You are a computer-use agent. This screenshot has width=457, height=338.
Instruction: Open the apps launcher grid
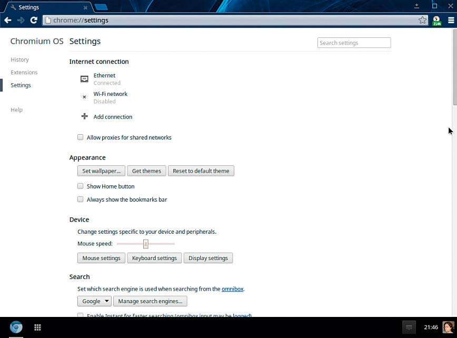click(37, 327)
